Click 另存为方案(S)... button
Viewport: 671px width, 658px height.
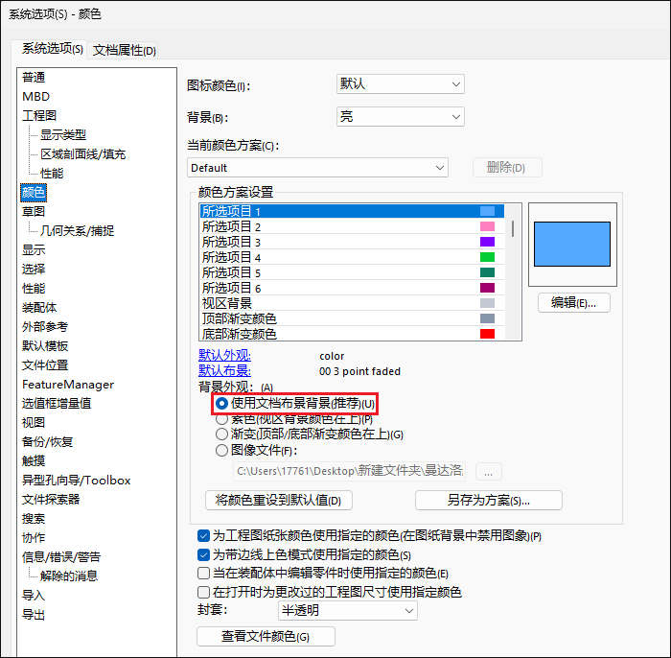489,500
